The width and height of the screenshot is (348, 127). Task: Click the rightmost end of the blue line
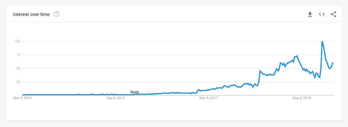point(333,63)
